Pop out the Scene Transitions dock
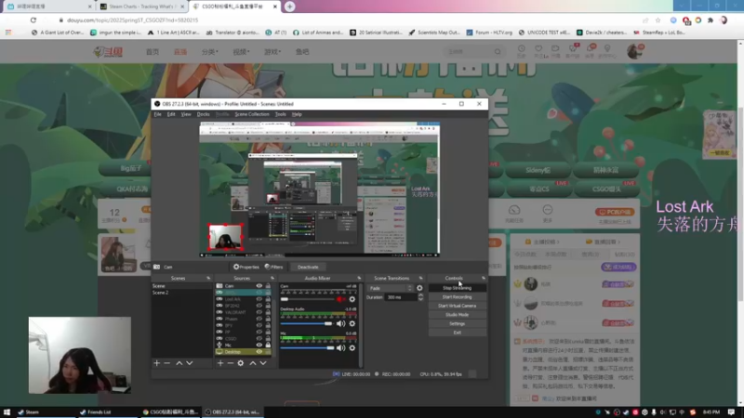The height and width of the screenshot is (418, 744). [x=420, y=278]
